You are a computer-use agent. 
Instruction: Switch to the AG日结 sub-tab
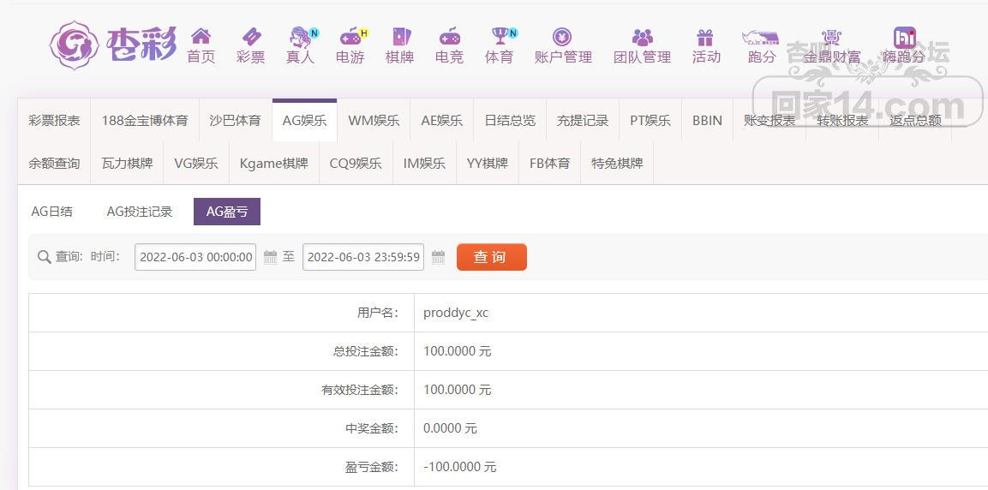[52, 212]
